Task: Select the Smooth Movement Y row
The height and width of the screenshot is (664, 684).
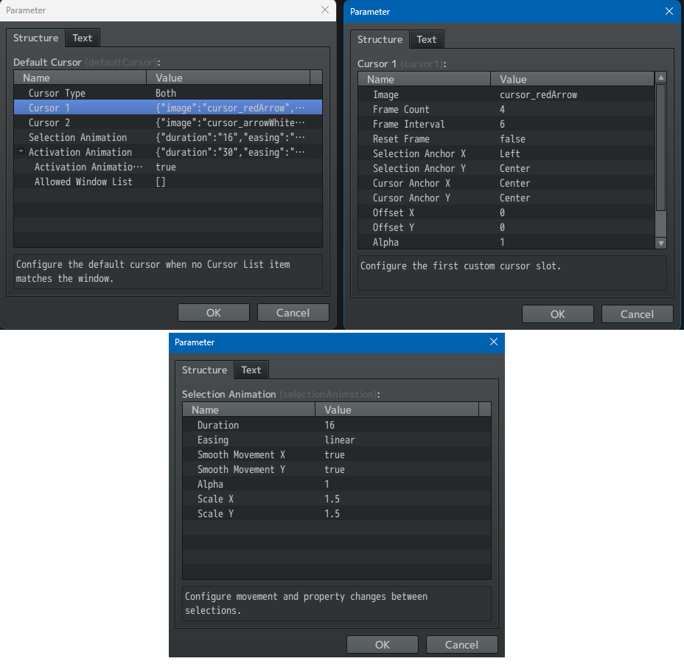Action: pos(337,469)
